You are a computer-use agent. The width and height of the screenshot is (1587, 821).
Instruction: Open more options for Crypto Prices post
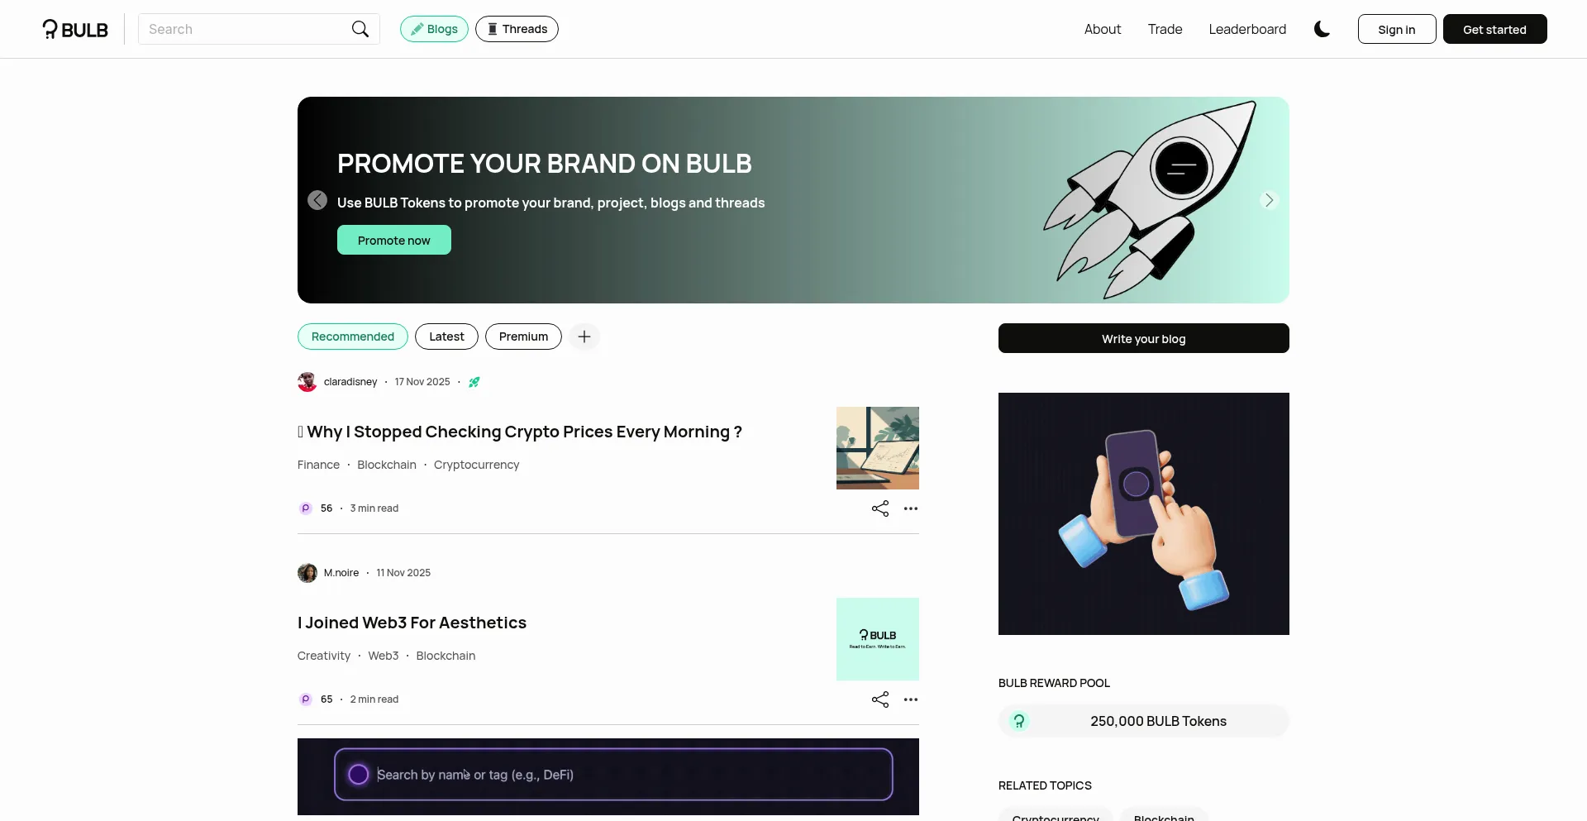pos(911,508)
